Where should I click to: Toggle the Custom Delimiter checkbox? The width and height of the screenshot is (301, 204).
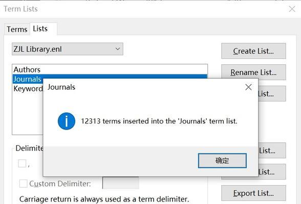pyautogui.click(x=23, y=184)
